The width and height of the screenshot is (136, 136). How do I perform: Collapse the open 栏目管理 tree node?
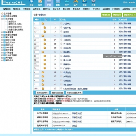[2, 19]
